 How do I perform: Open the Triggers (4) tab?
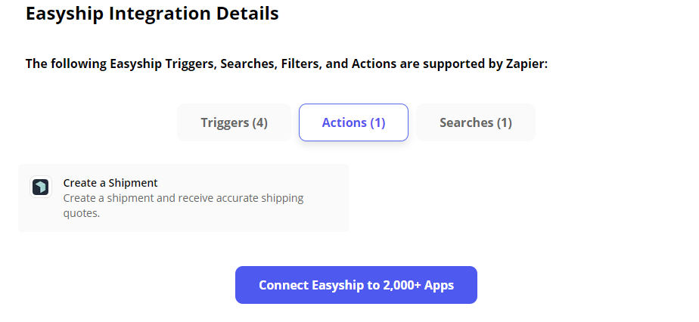(x=234, y=122)
